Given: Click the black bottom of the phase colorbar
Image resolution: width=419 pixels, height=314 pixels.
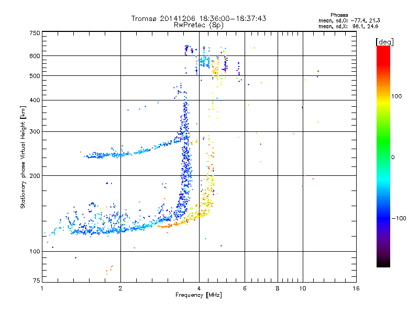Looking at the screenshot, I should 383,264.
